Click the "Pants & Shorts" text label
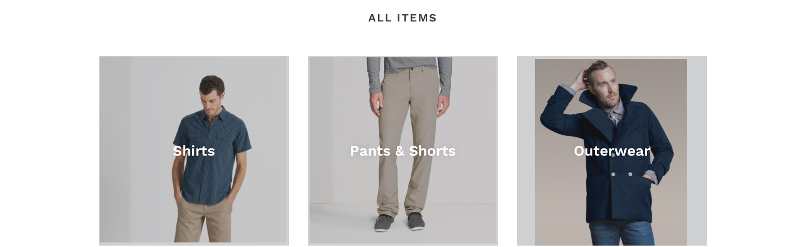The width and height of the screenshot is (806, 247). (403, 151)
